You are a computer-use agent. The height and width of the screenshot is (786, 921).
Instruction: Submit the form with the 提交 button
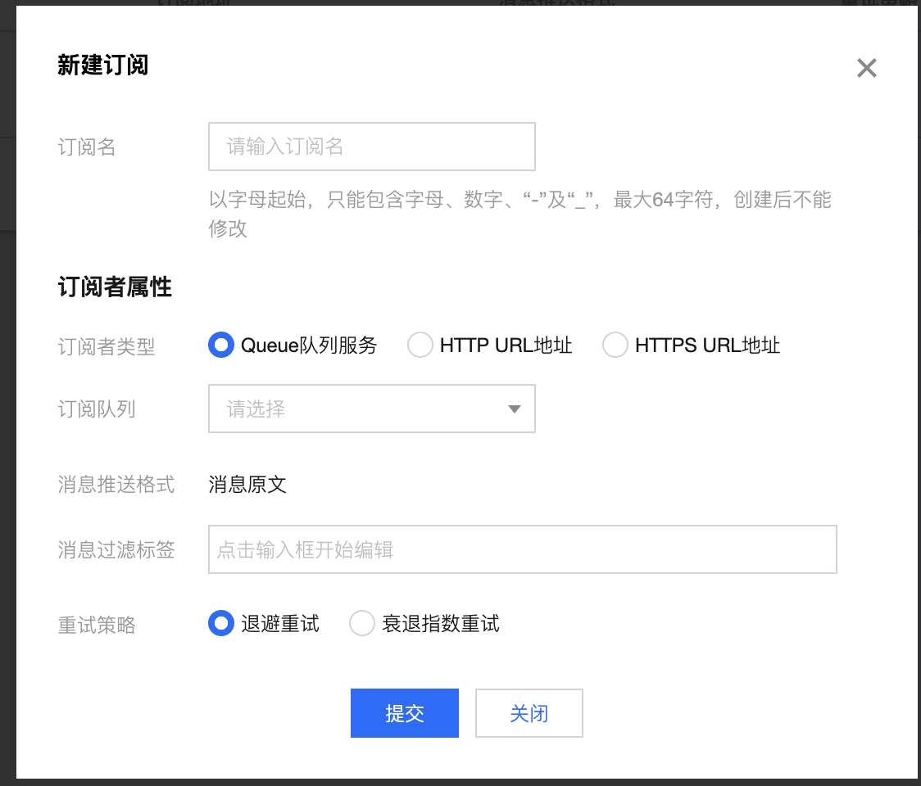(x=405, y=713)
